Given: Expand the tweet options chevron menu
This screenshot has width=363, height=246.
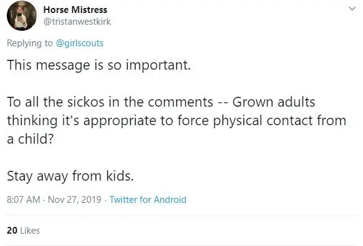Looking at the screenshot, I should (352, 9).
